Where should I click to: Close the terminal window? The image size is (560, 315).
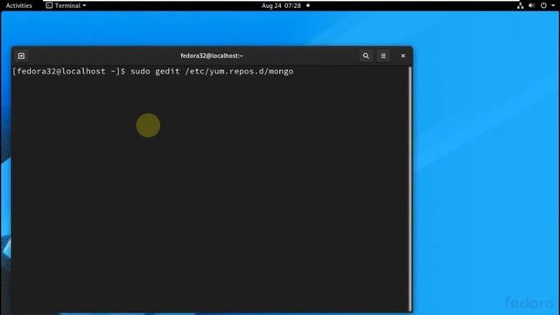[402, 56]
